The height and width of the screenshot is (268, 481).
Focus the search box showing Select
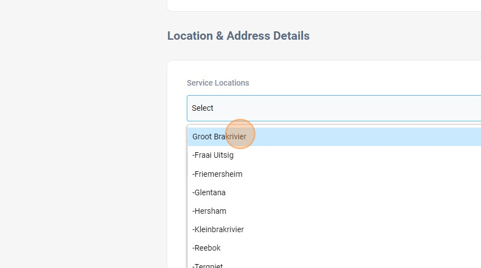point(333,108)
